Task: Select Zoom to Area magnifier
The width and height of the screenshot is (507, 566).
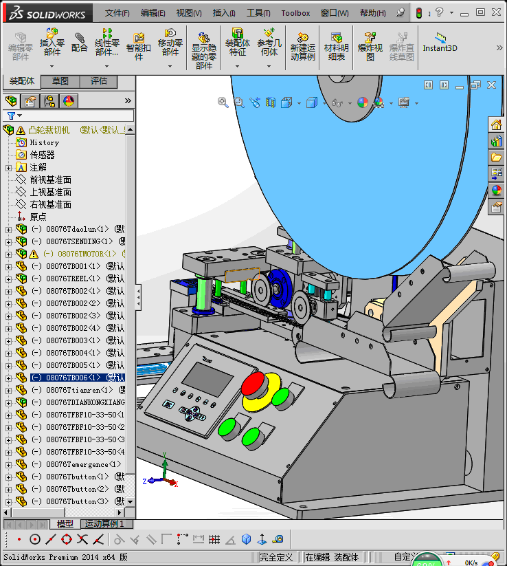Action: (x=238, y=102)
